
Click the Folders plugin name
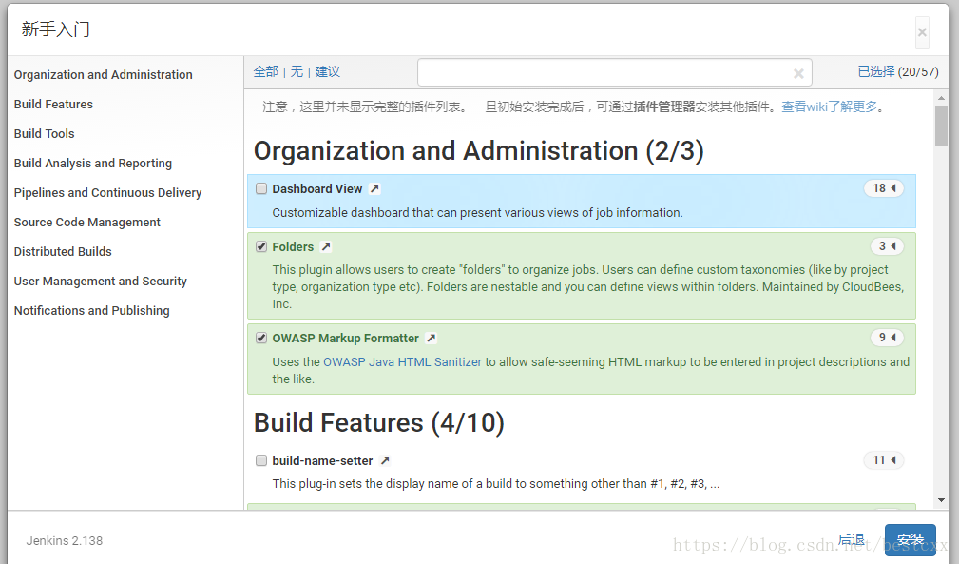(x=293, y=247)
